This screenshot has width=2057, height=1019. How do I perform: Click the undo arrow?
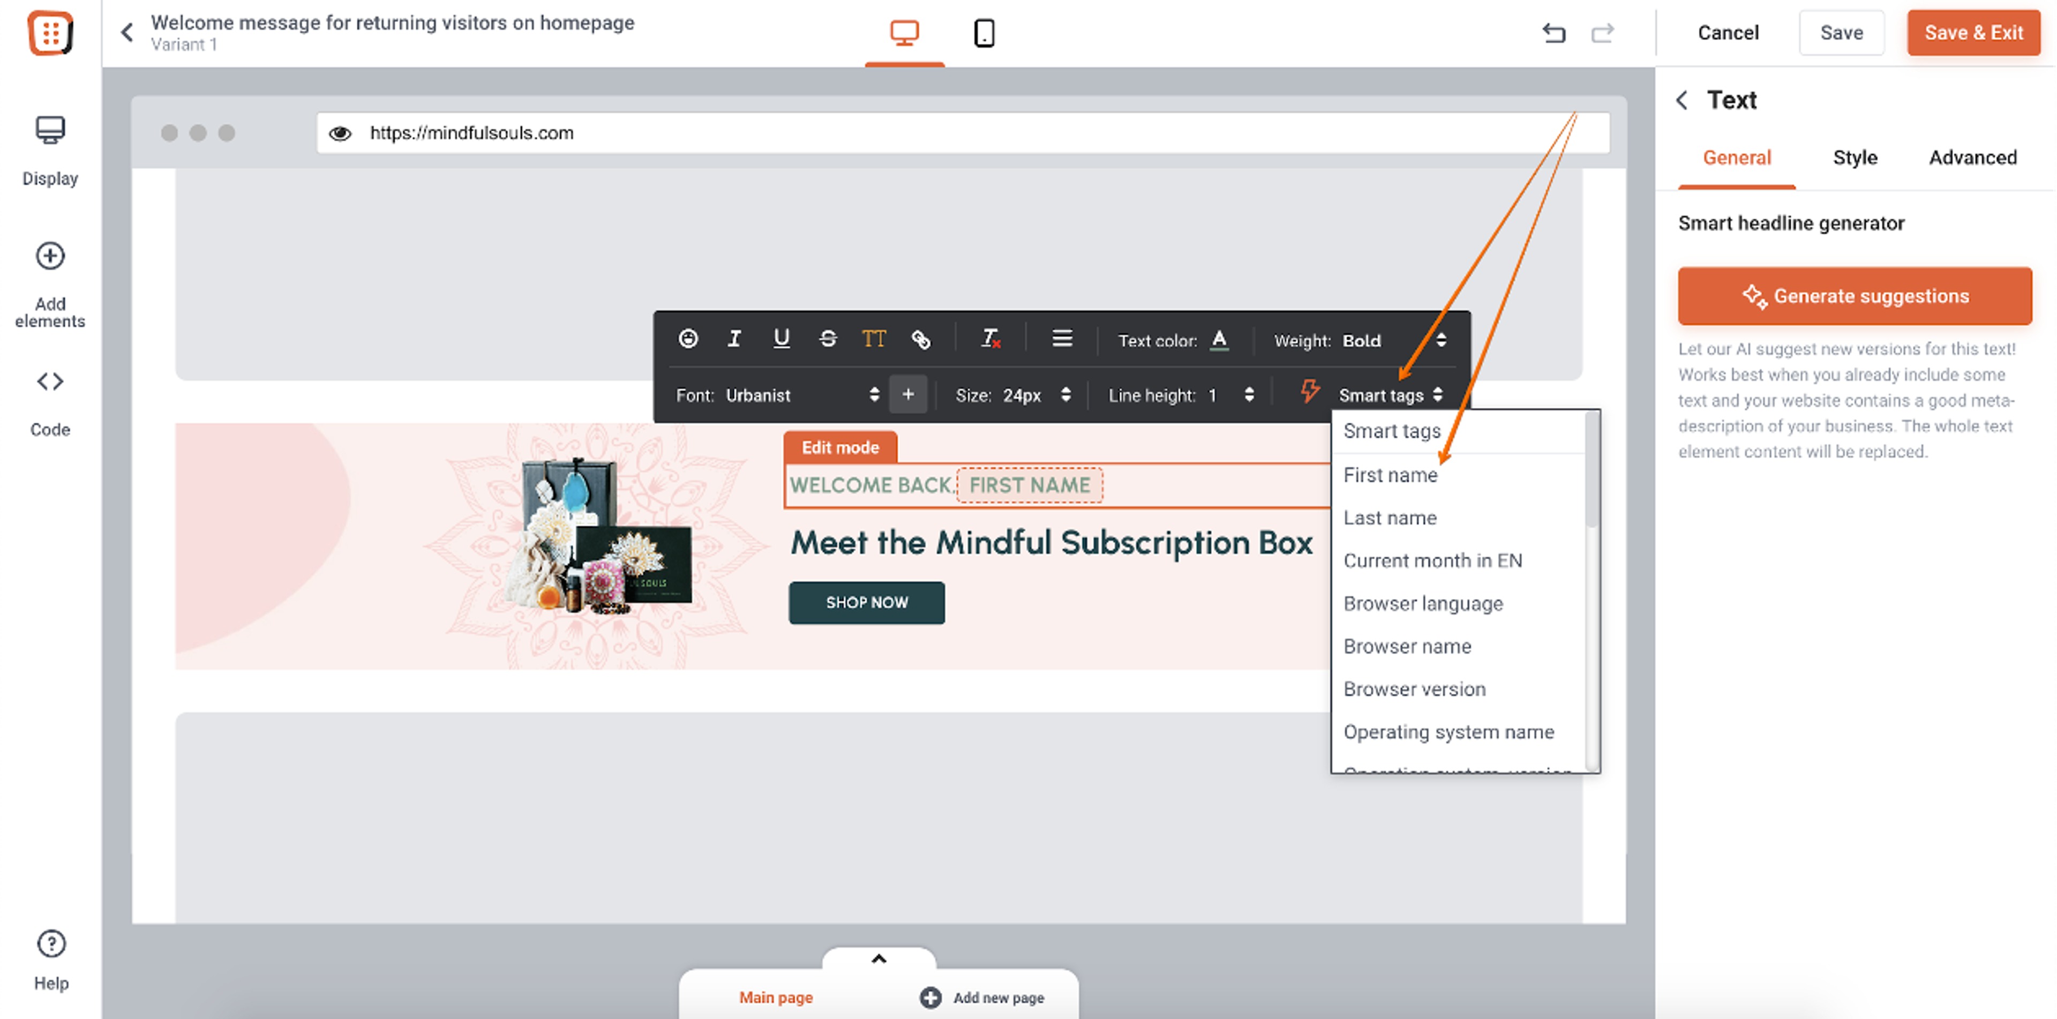(x=1553, y=33)
